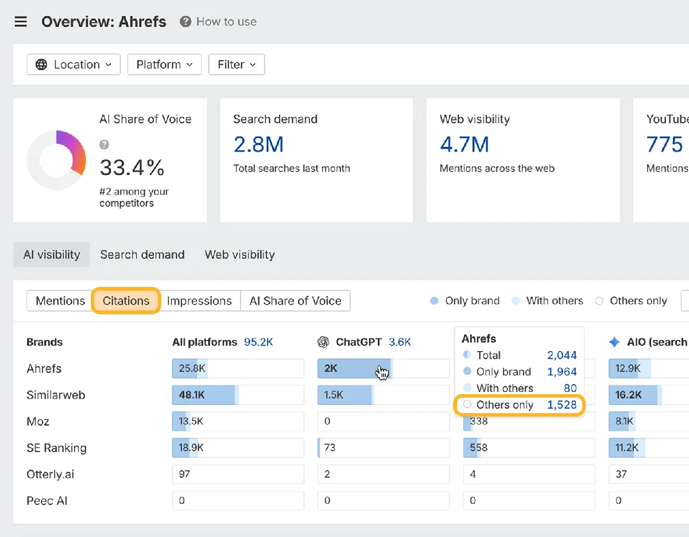Image resolution: width=689 pixels, height=537 pixels.
Task: Click the SE Ranking All platforms 18.9K bar
Action: pos(238,447)
